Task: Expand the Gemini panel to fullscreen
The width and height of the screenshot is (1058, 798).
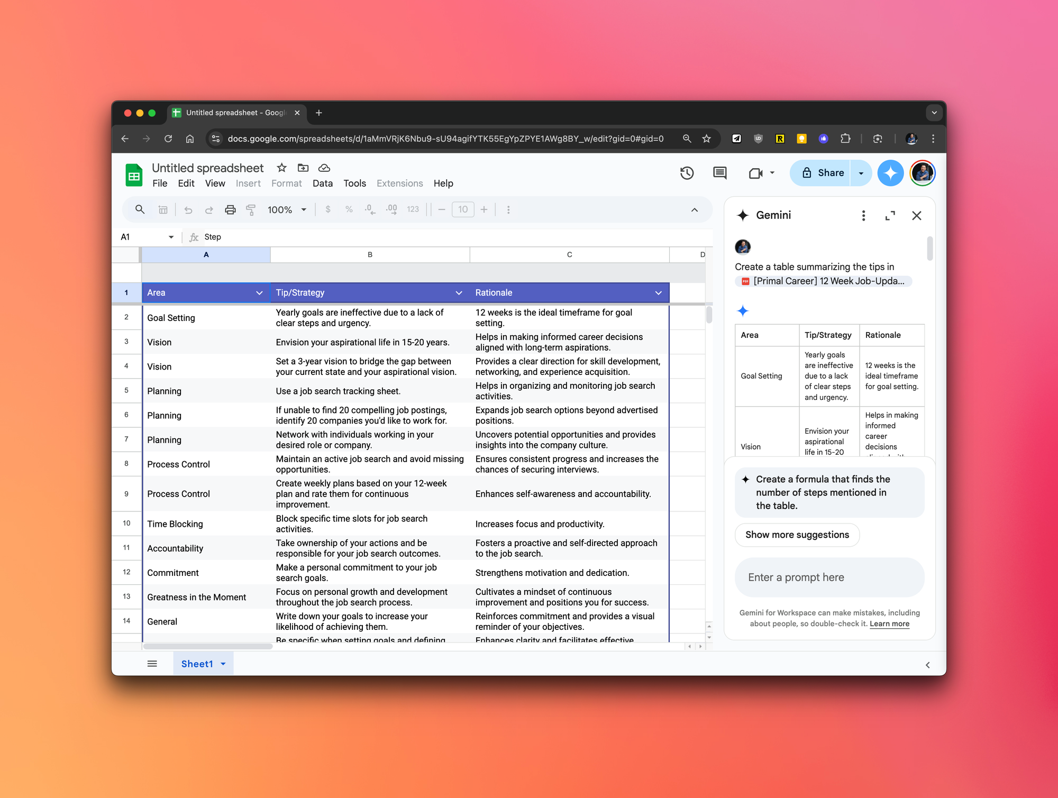Action: point(890,215)
